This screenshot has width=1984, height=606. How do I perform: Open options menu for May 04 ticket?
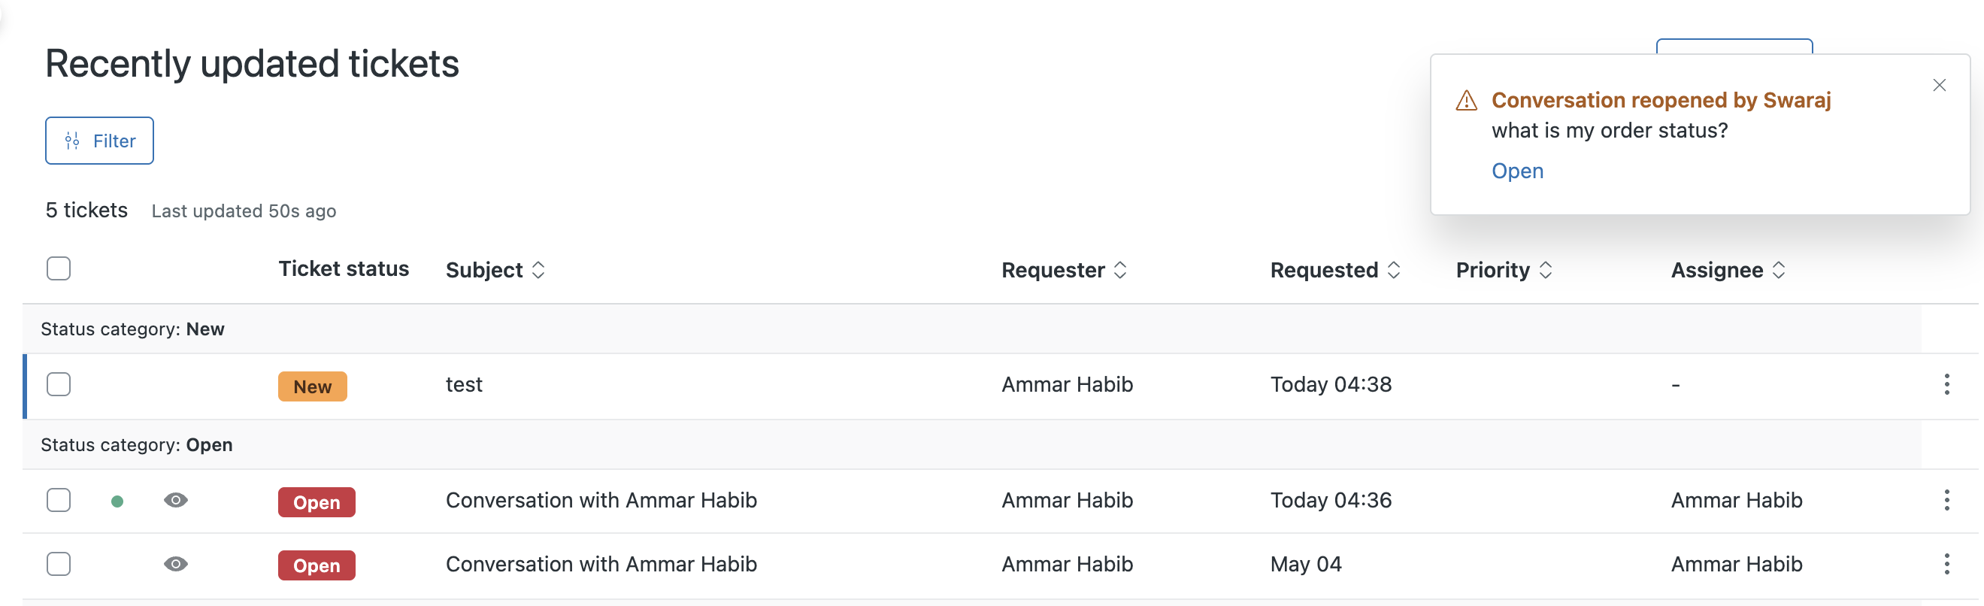(1946, 565)
